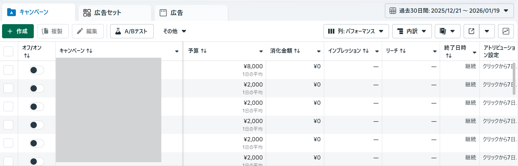
Task: Switch to the 広告 tab
Action: tap(191, 13)
